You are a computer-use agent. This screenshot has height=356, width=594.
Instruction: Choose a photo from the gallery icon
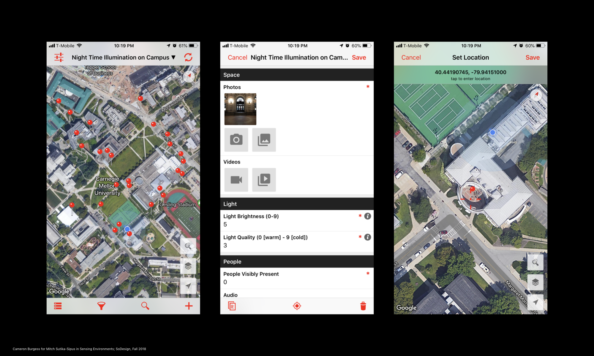point(264,140)
